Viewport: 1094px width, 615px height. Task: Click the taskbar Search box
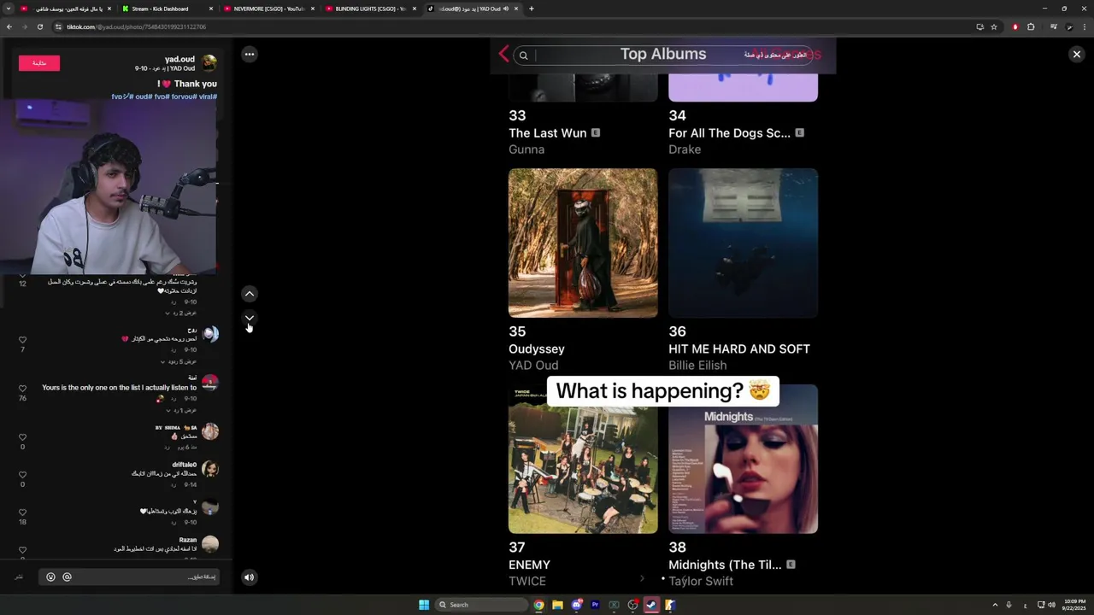481,605
